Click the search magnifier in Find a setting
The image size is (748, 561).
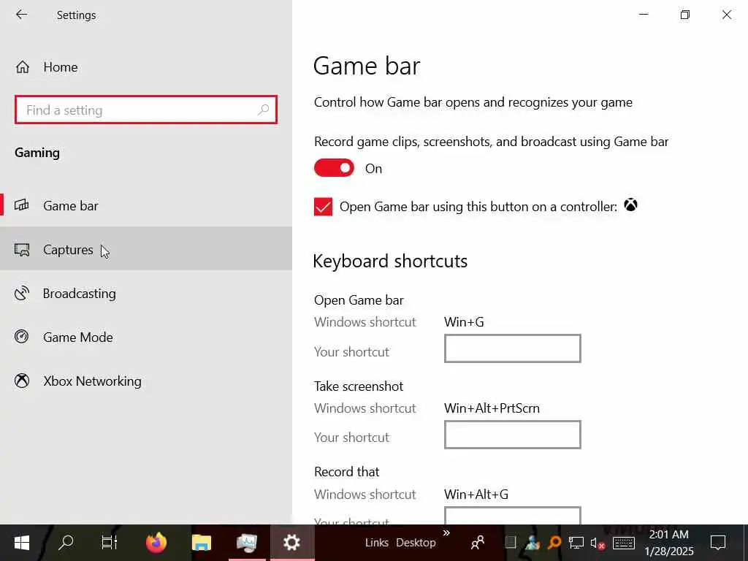(263, 110)
